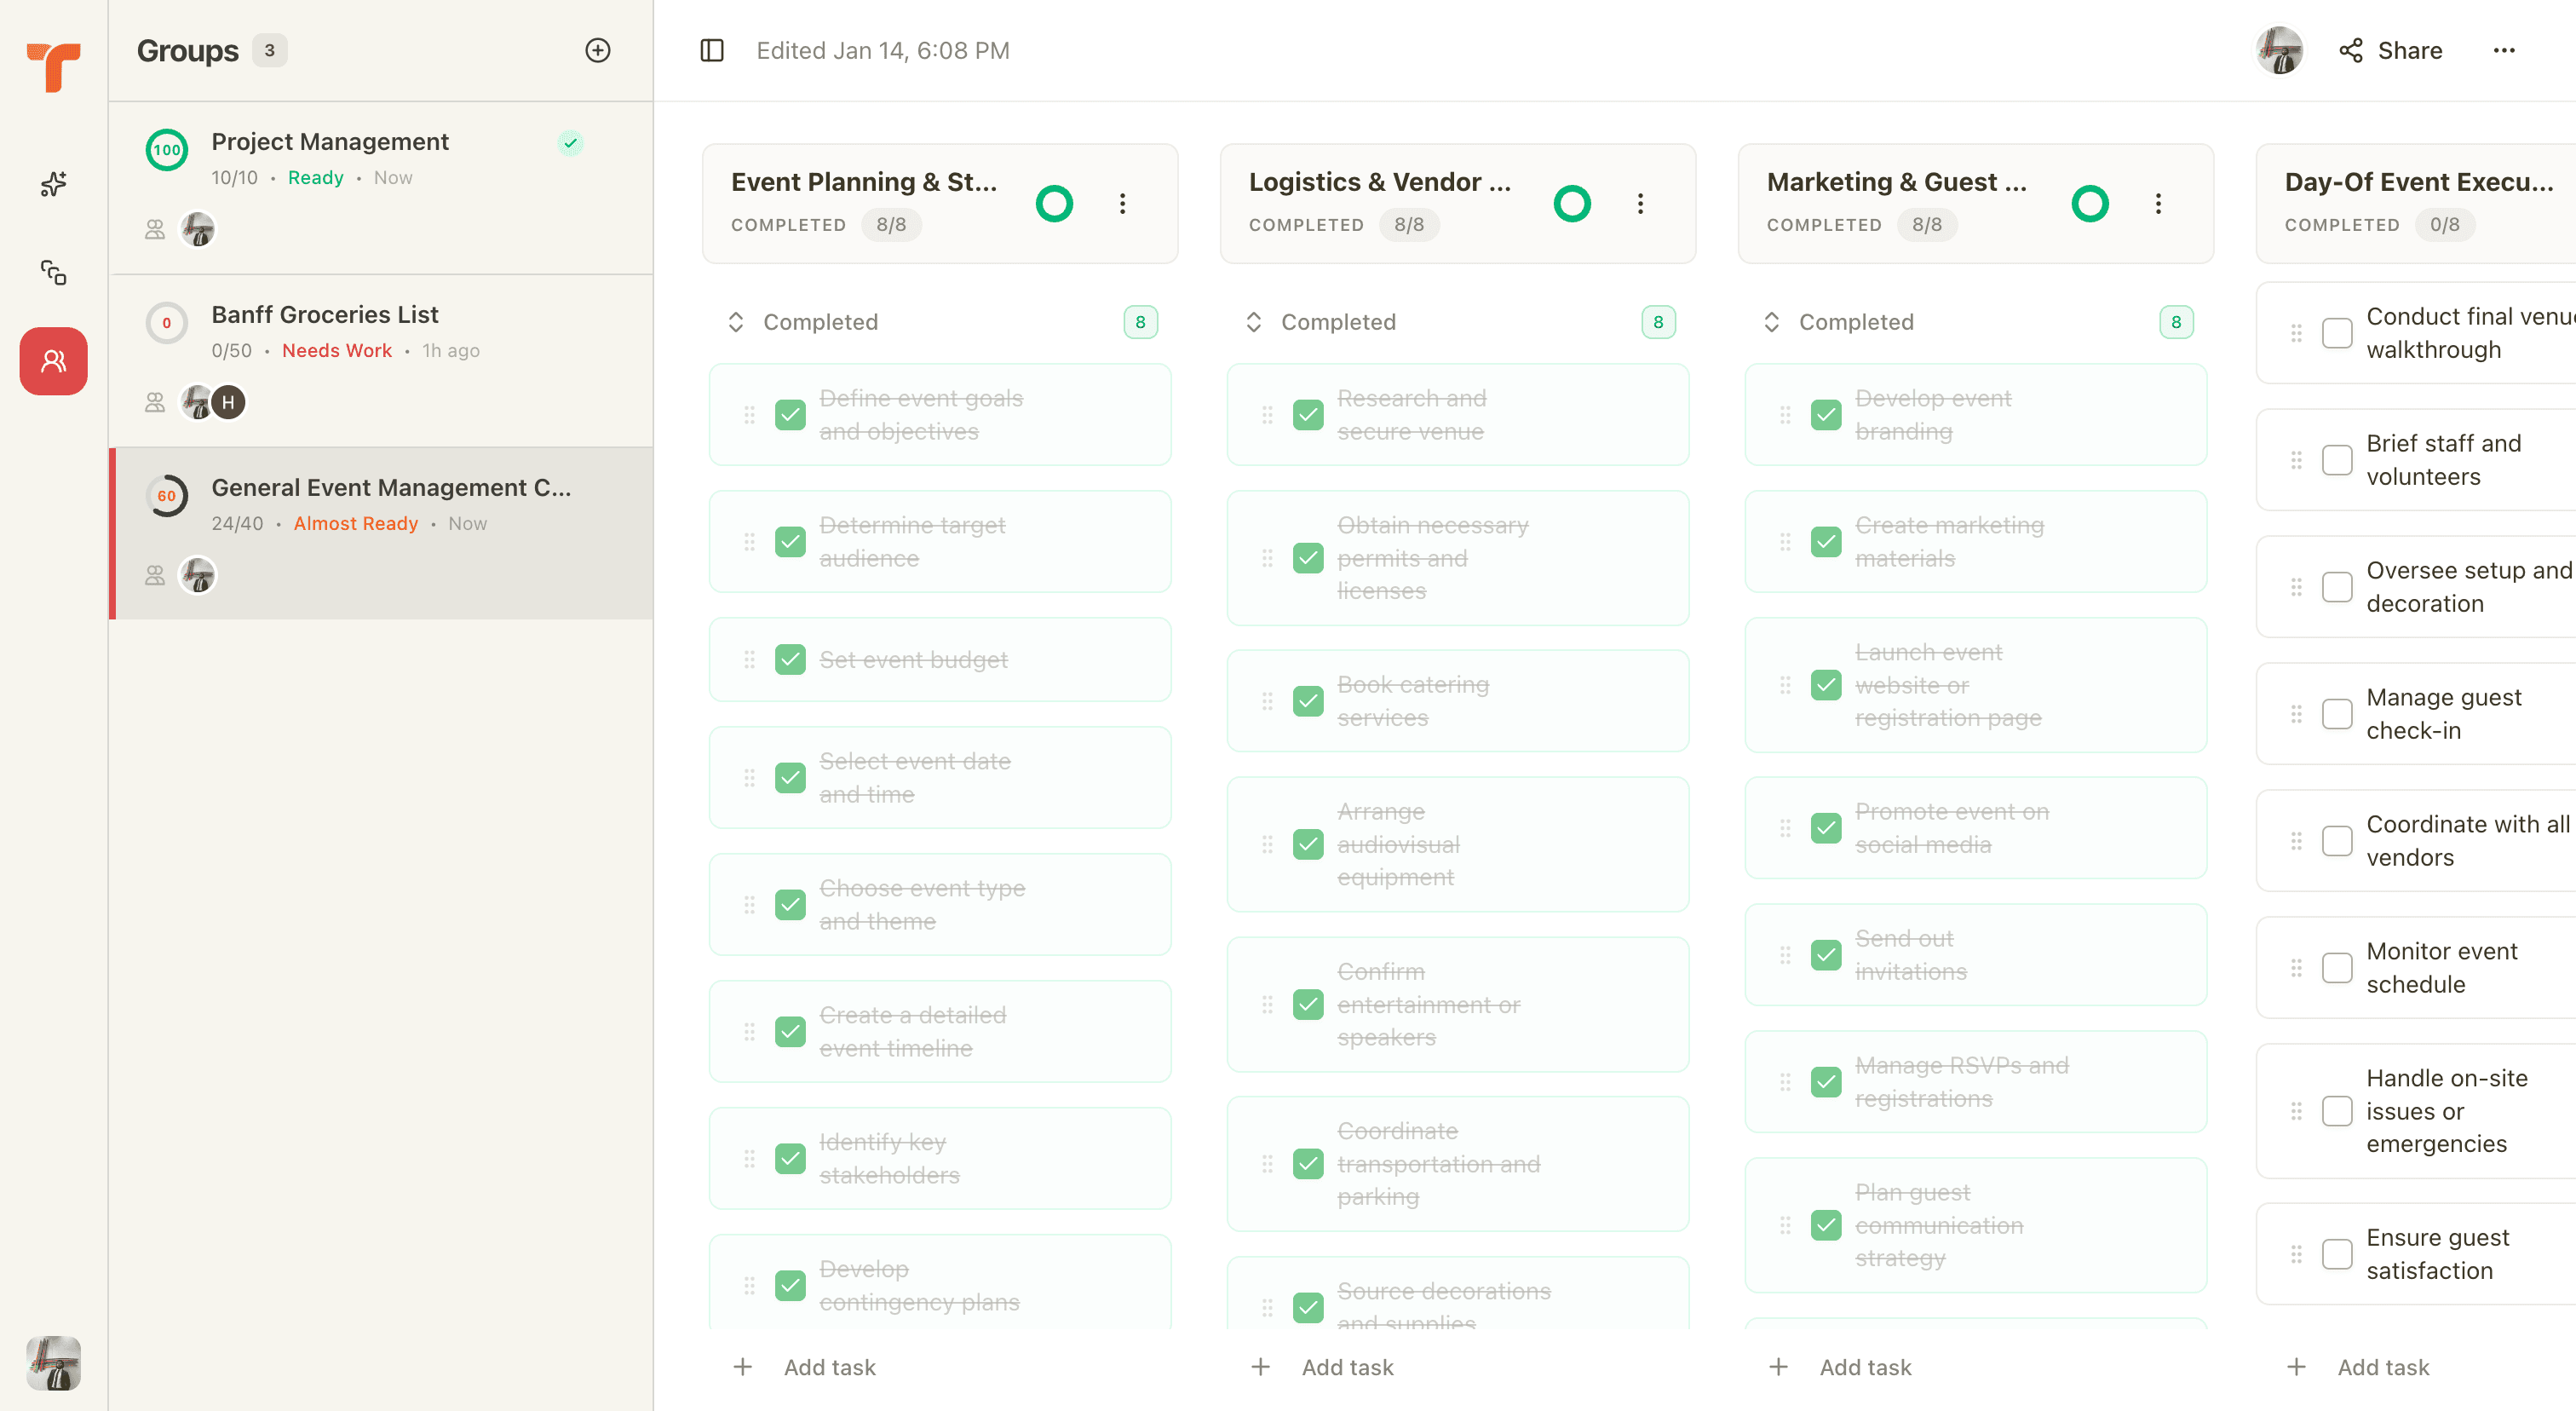This screenshot has width=2576, height=1411.
Task: Open Logistics & Vendor column kebab menu
Action: click(x=1640, y=204)
